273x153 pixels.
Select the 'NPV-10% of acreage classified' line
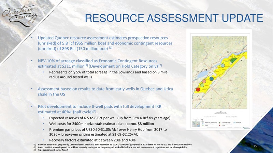98,61
